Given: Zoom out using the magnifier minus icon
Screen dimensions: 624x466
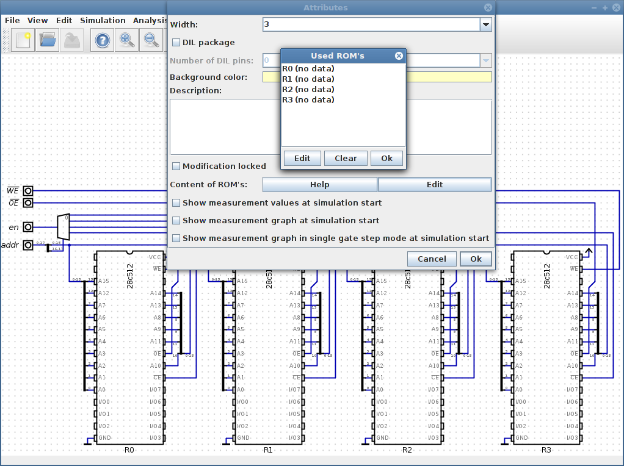Looking at the screenshot, I should click(150, 40).
